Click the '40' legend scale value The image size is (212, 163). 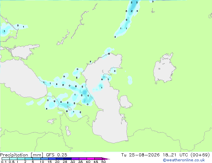point(88,162)
